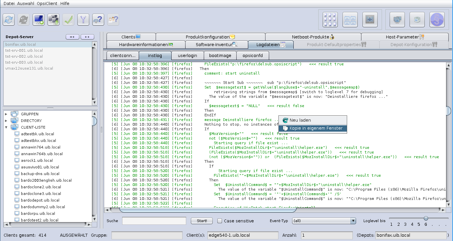
Task: Select client asusvivo01.uib.local
Action: (x=40, y=167)
